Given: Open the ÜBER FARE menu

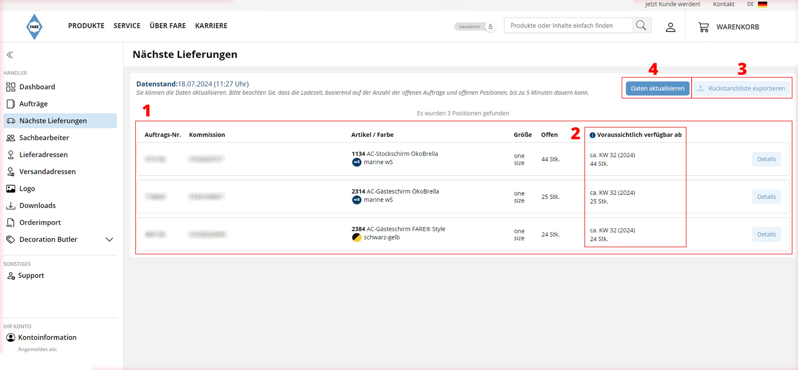Looking at the screenshot, I should (167, 26).
